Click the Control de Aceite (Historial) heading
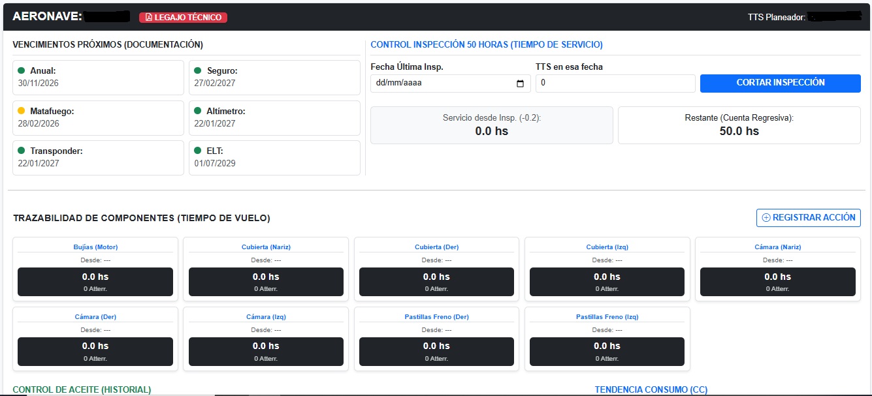 [x=82, y=389]
